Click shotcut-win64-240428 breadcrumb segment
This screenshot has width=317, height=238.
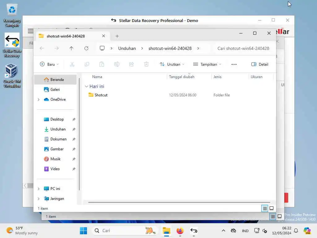170,48
